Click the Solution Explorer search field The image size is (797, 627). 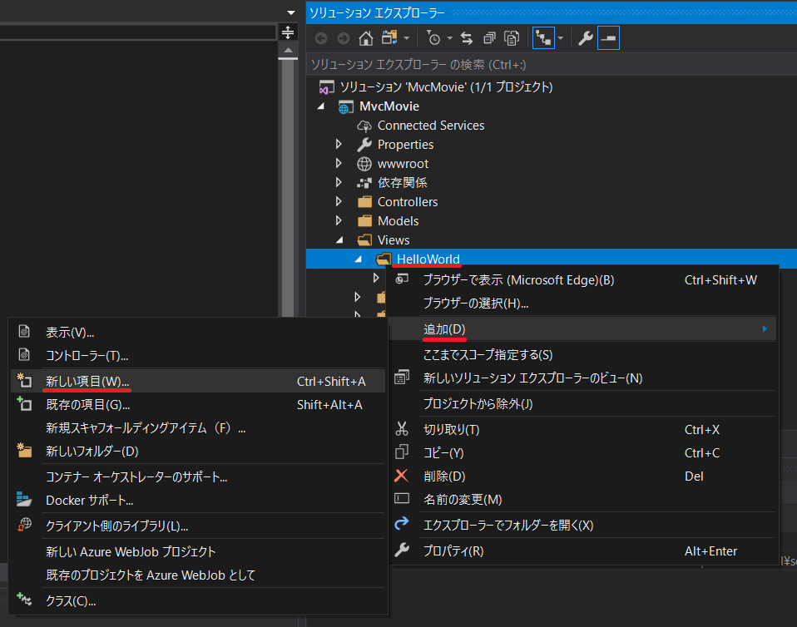pos(552,65)
